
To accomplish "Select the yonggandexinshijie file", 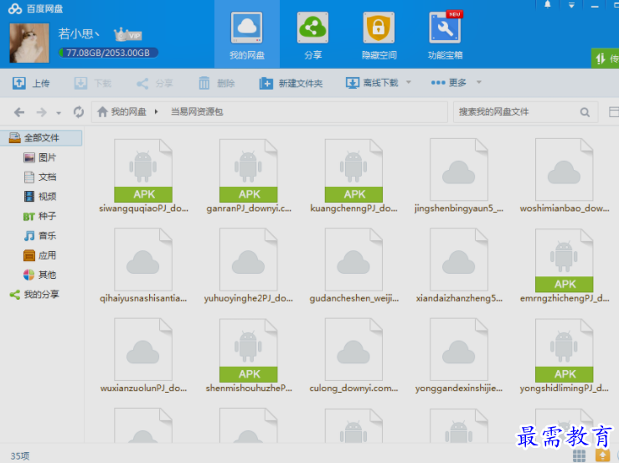I will (x=459, y=356).
